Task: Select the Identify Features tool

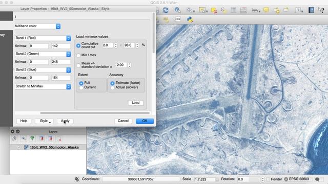Action: [x=177, y=10]
